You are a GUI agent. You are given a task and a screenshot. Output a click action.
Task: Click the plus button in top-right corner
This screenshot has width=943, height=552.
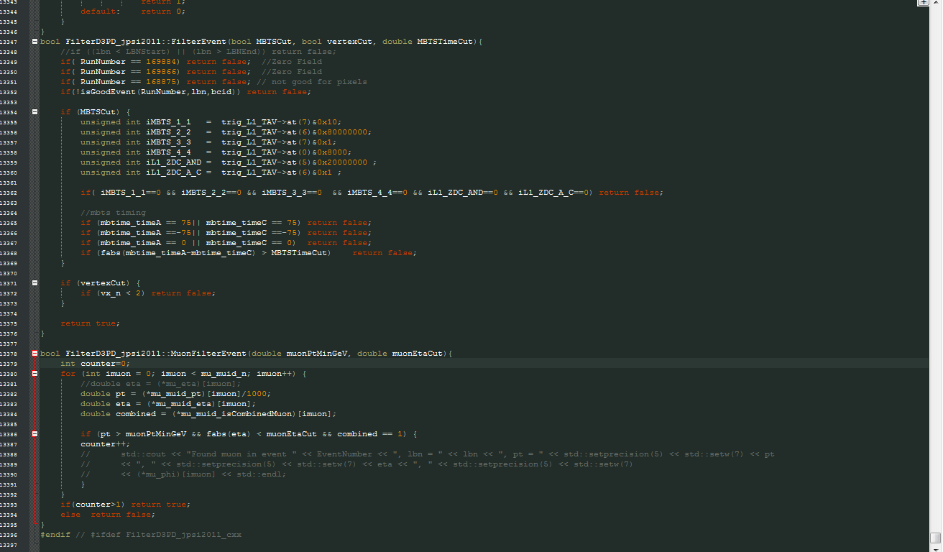(x=924, y=3)
